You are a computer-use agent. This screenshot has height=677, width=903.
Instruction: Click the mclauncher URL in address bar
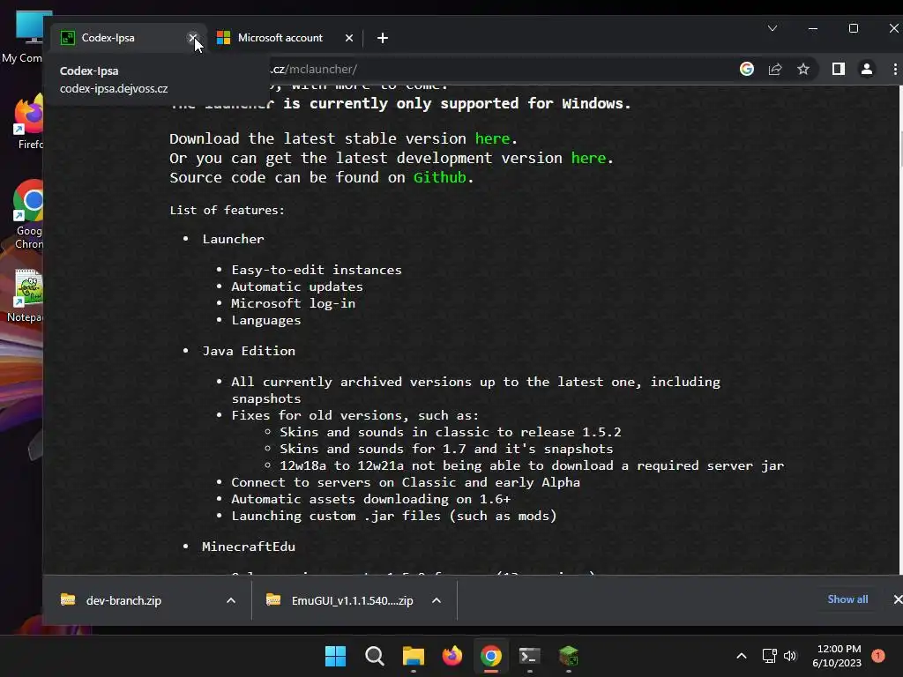click(314, 69)
